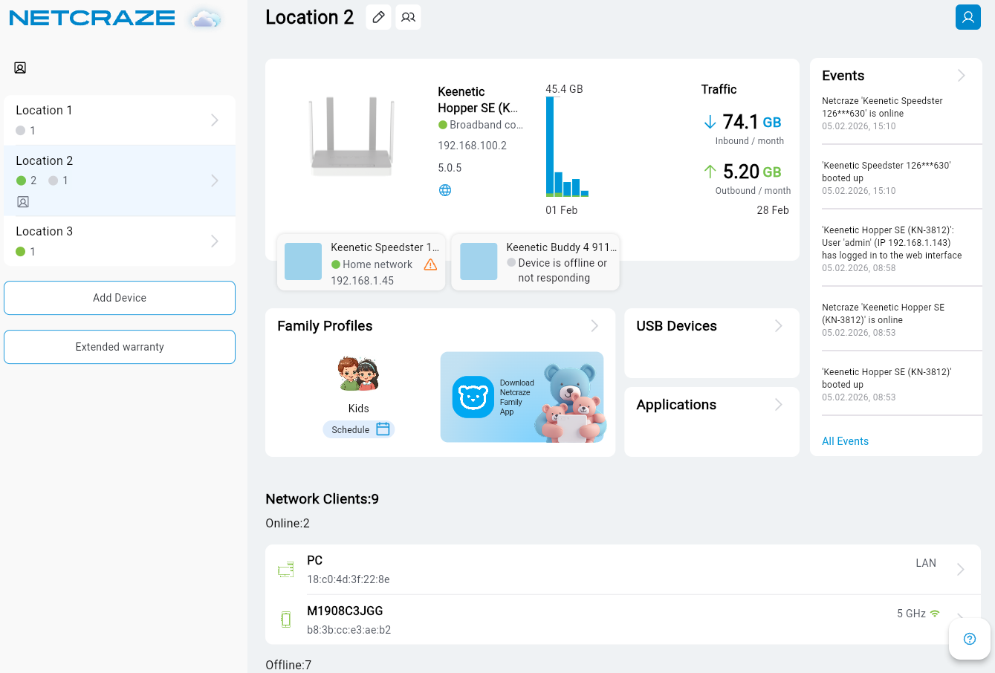995x673 pixels.
Task: Click the 5 GHz Wi-Fi icon for M1908C3JGG
Action: point(933,614)
